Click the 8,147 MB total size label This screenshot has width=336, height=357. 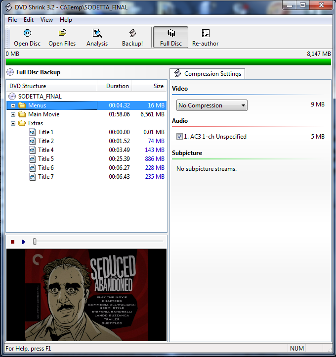[x=319, y=54]
